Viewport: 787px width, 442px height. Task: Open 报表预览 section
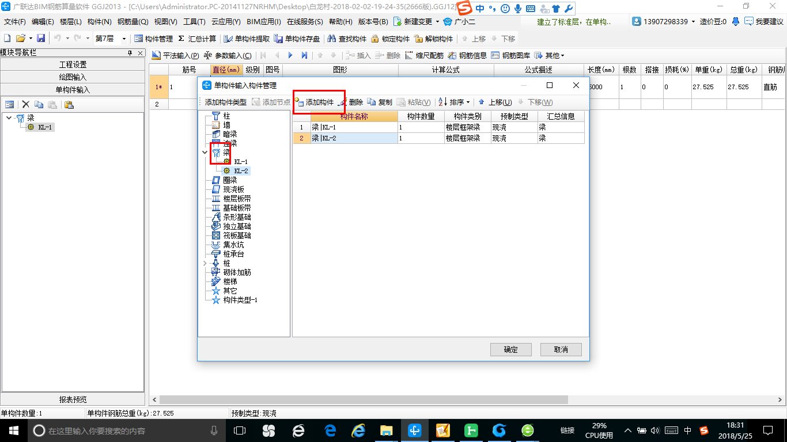tap(73, 399)
